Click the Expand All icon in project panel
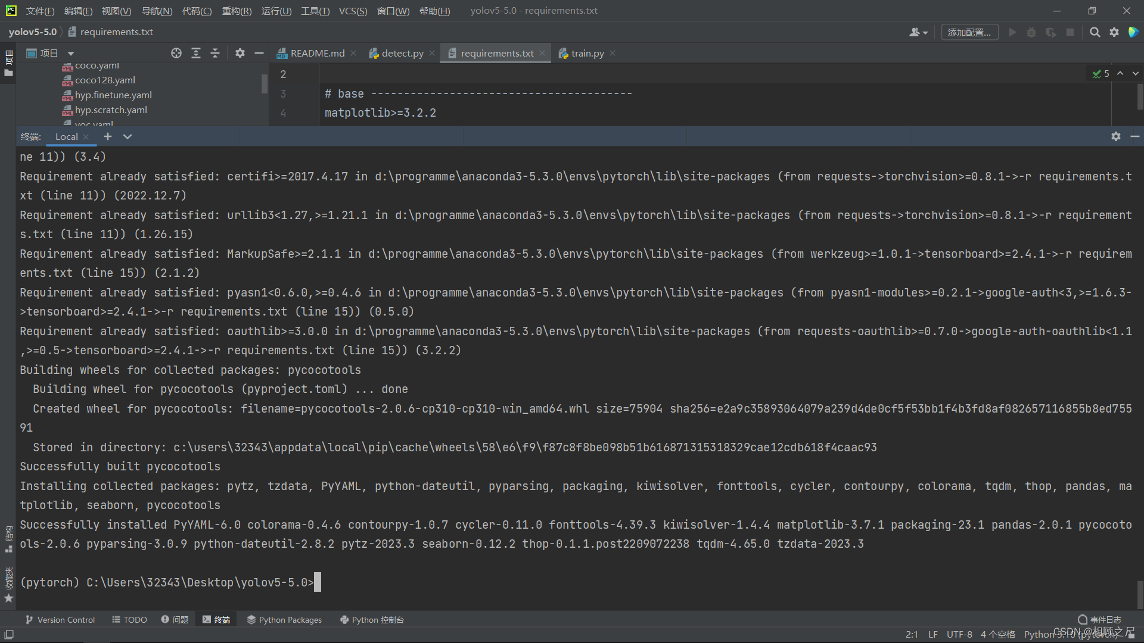The width and height of the screenshot is (1144, 643). [196, 54]
